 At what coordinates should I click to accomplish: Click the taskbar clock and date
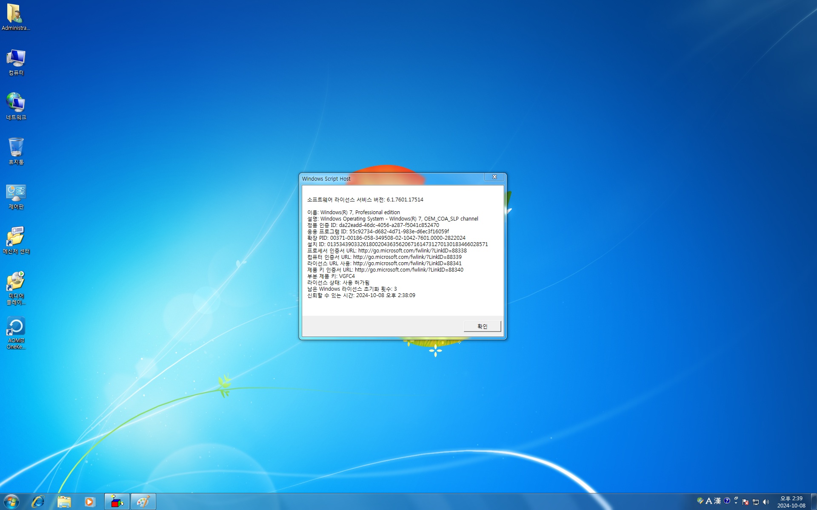pyautogui.click(x=791, y=502)
